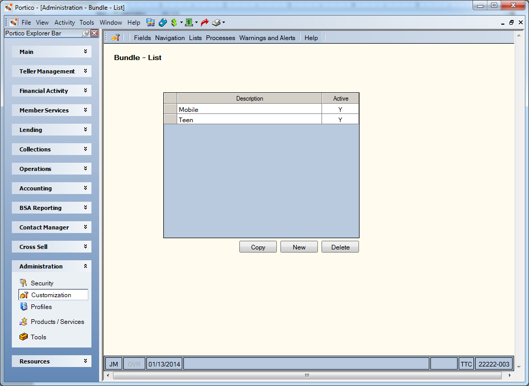The height and width of the screenshot is (386, 529).
Task: Open the Warnings and Alerts menu
Action: 267,38
